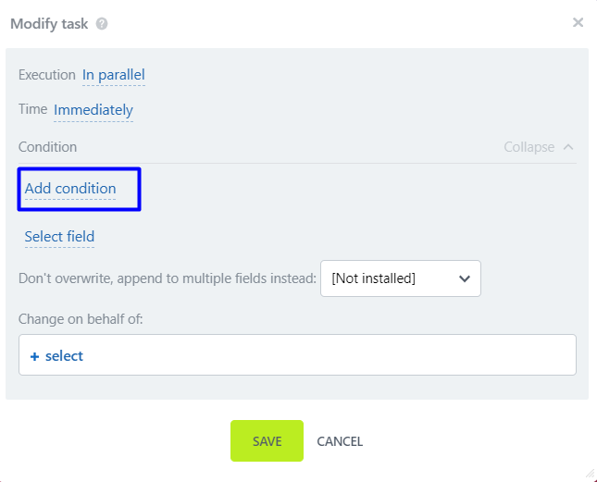Click the select link under Change on behalf
Image resolution: width=597 pixels, height=482 pixels.
click(64, 356)
